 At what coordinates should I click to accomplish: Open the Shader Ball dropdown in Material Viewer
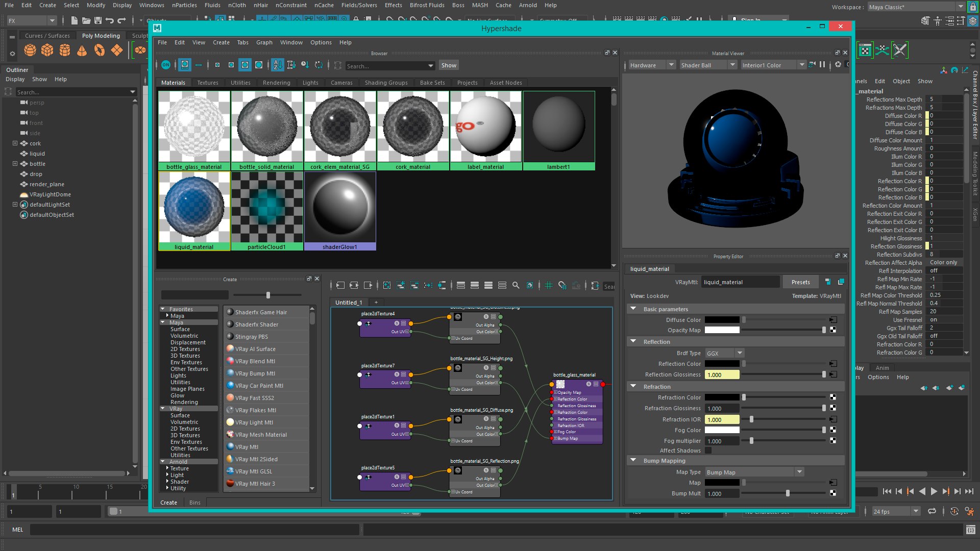pyautogui.click(x=707, y=65)
